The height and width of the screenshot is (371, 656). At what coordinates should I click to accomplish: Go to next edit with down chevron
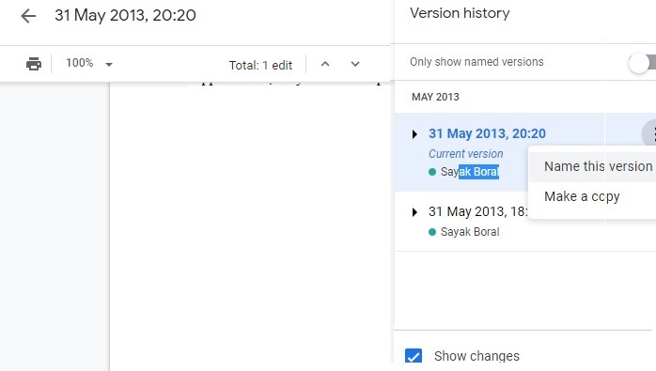(x=355, y=64)
